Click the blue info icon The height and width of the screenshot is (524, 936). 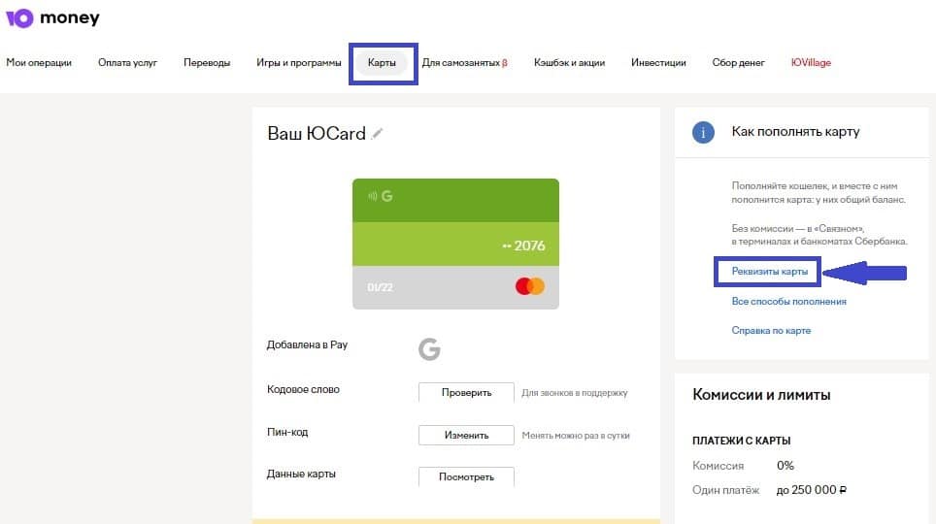703,132
